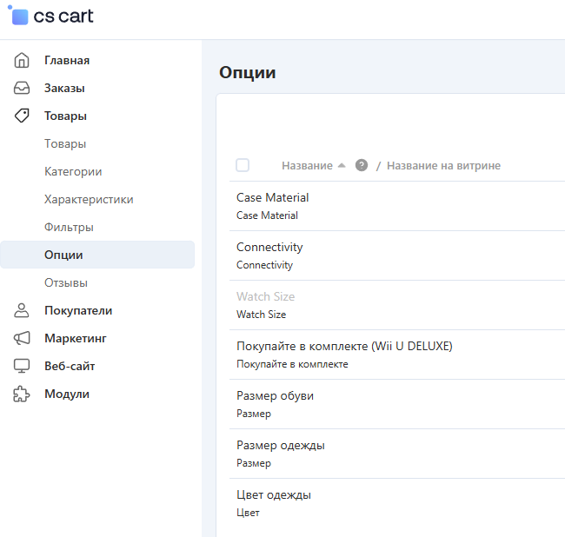Open the Категории submenu item
565x537 pixels.
(73, 172)
